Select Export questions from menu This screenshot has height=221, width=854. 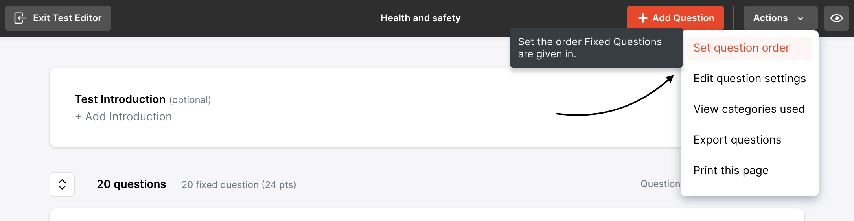click(737, 140)
